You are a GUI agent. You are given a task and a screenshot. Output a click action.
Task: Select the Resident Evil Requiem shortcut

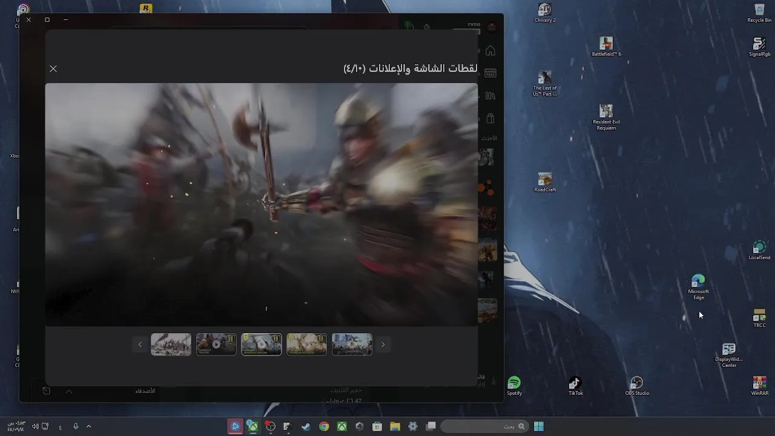606,117
